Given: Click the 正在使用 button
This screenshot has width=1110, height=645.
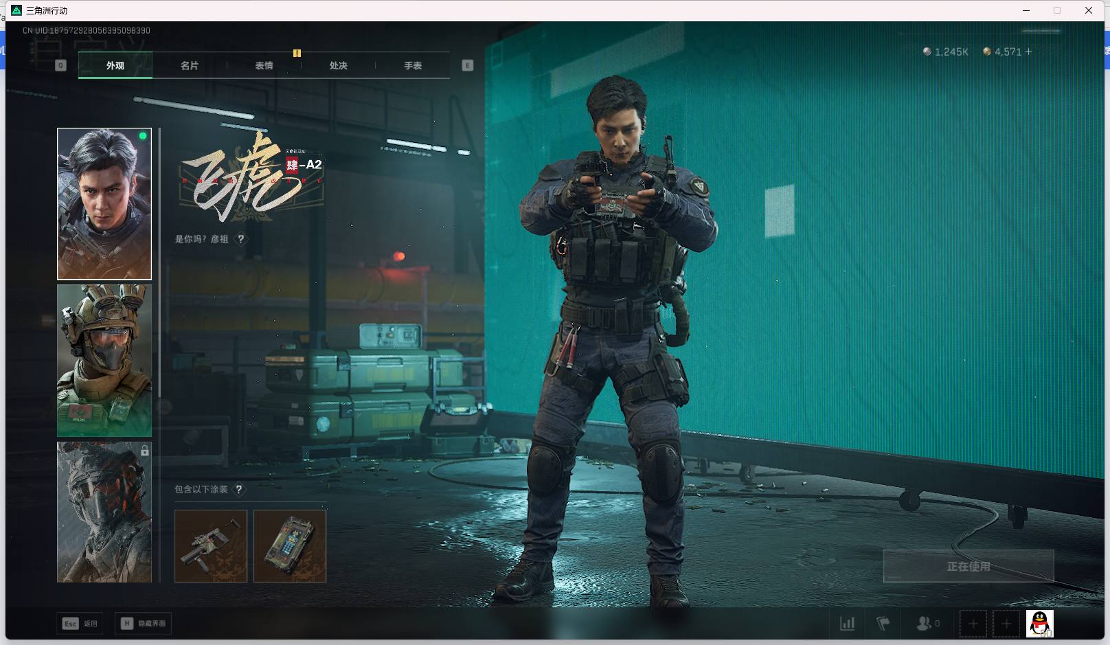Looking at the screenshot, I should click(x=968, y=566).
